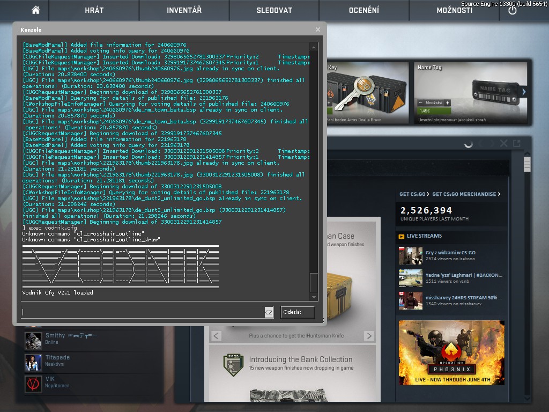Open Gry z widzami w CS:GO stream
The width and height of the screenshot is (549, 412).
click(x=450, y=252)
